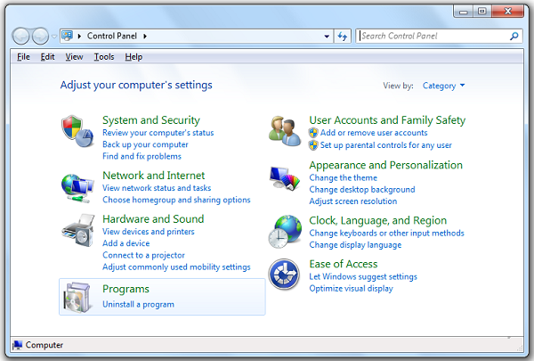Click Uninstall a program

pyautogui.click(x=138, y=304)
